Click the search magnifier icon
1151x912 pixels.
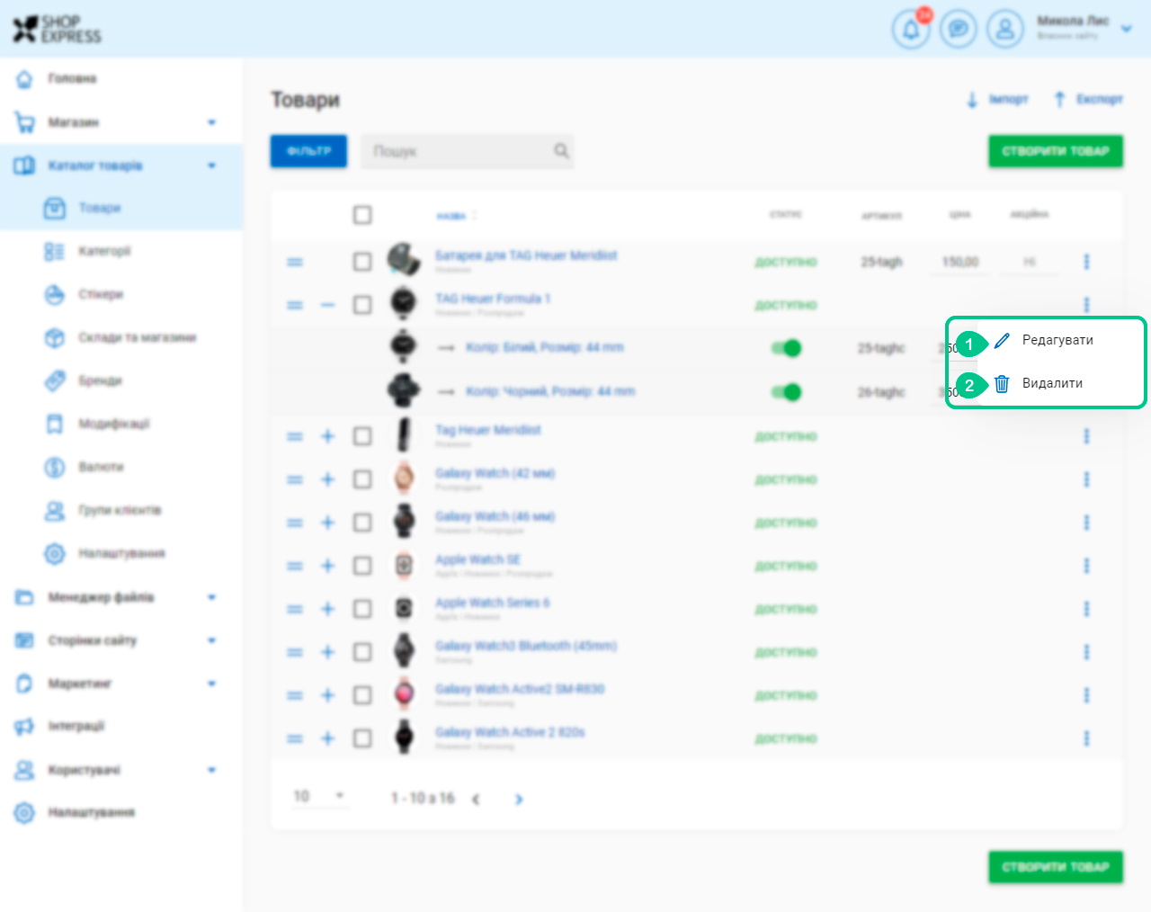tap(561, 151)
